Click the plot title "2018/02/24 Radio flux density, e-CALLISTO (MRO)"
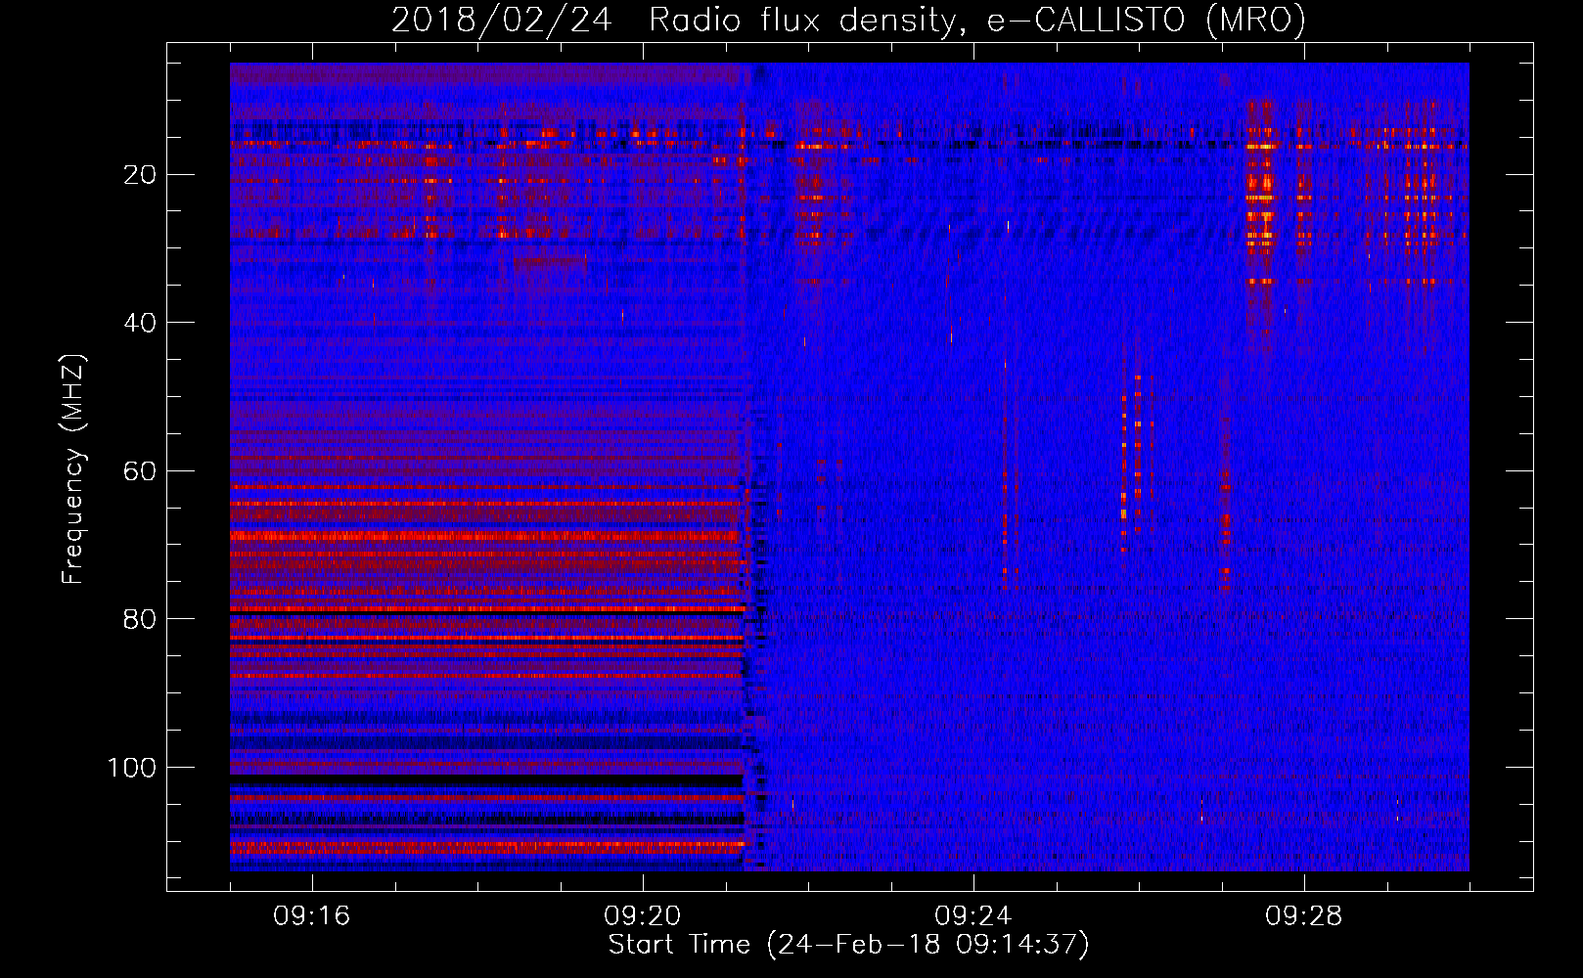Viewport: 1583px width, 978px height. [848, 20]
